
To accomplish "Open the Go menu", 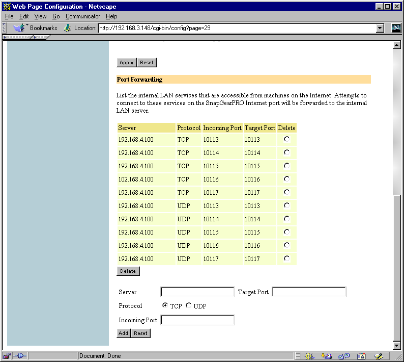I will [56, 16].
